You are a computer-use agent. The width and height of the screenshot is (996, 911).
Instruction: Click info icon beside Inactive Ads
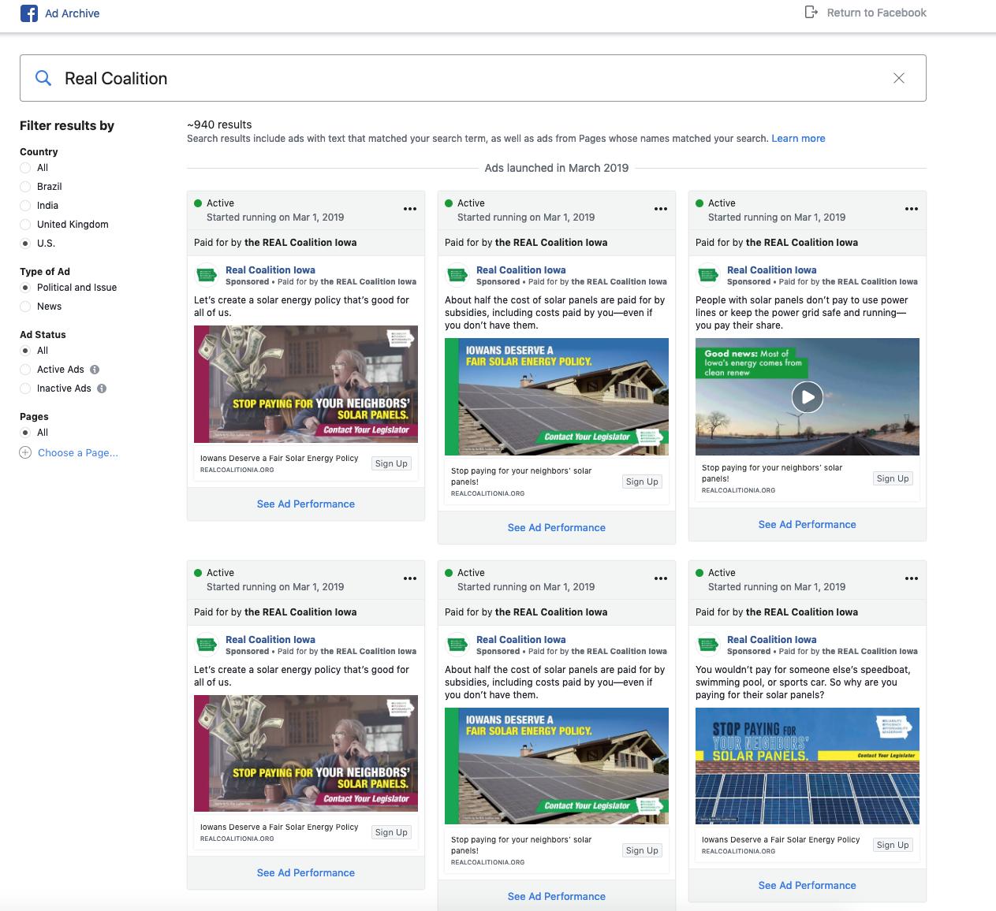(x=102, y=389)
